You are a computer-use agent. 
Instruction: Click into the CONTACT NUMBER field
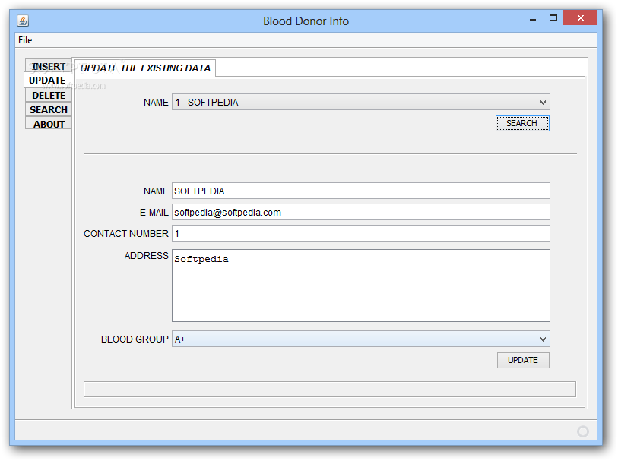click(360, 233)
